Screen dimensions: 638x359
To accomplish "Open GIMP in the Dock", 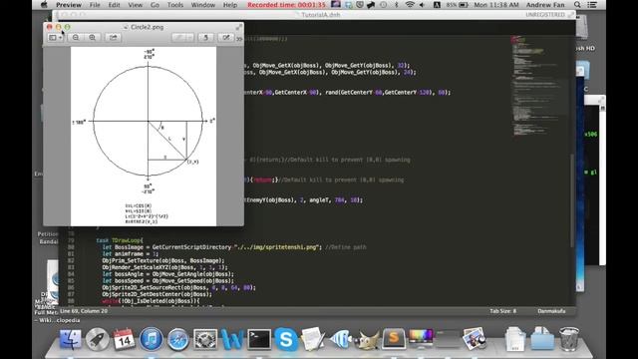I will coord(367,339).
